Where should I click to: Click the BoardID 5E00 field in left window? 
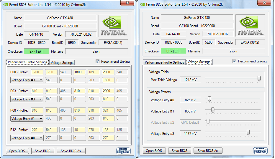point(72,43)
